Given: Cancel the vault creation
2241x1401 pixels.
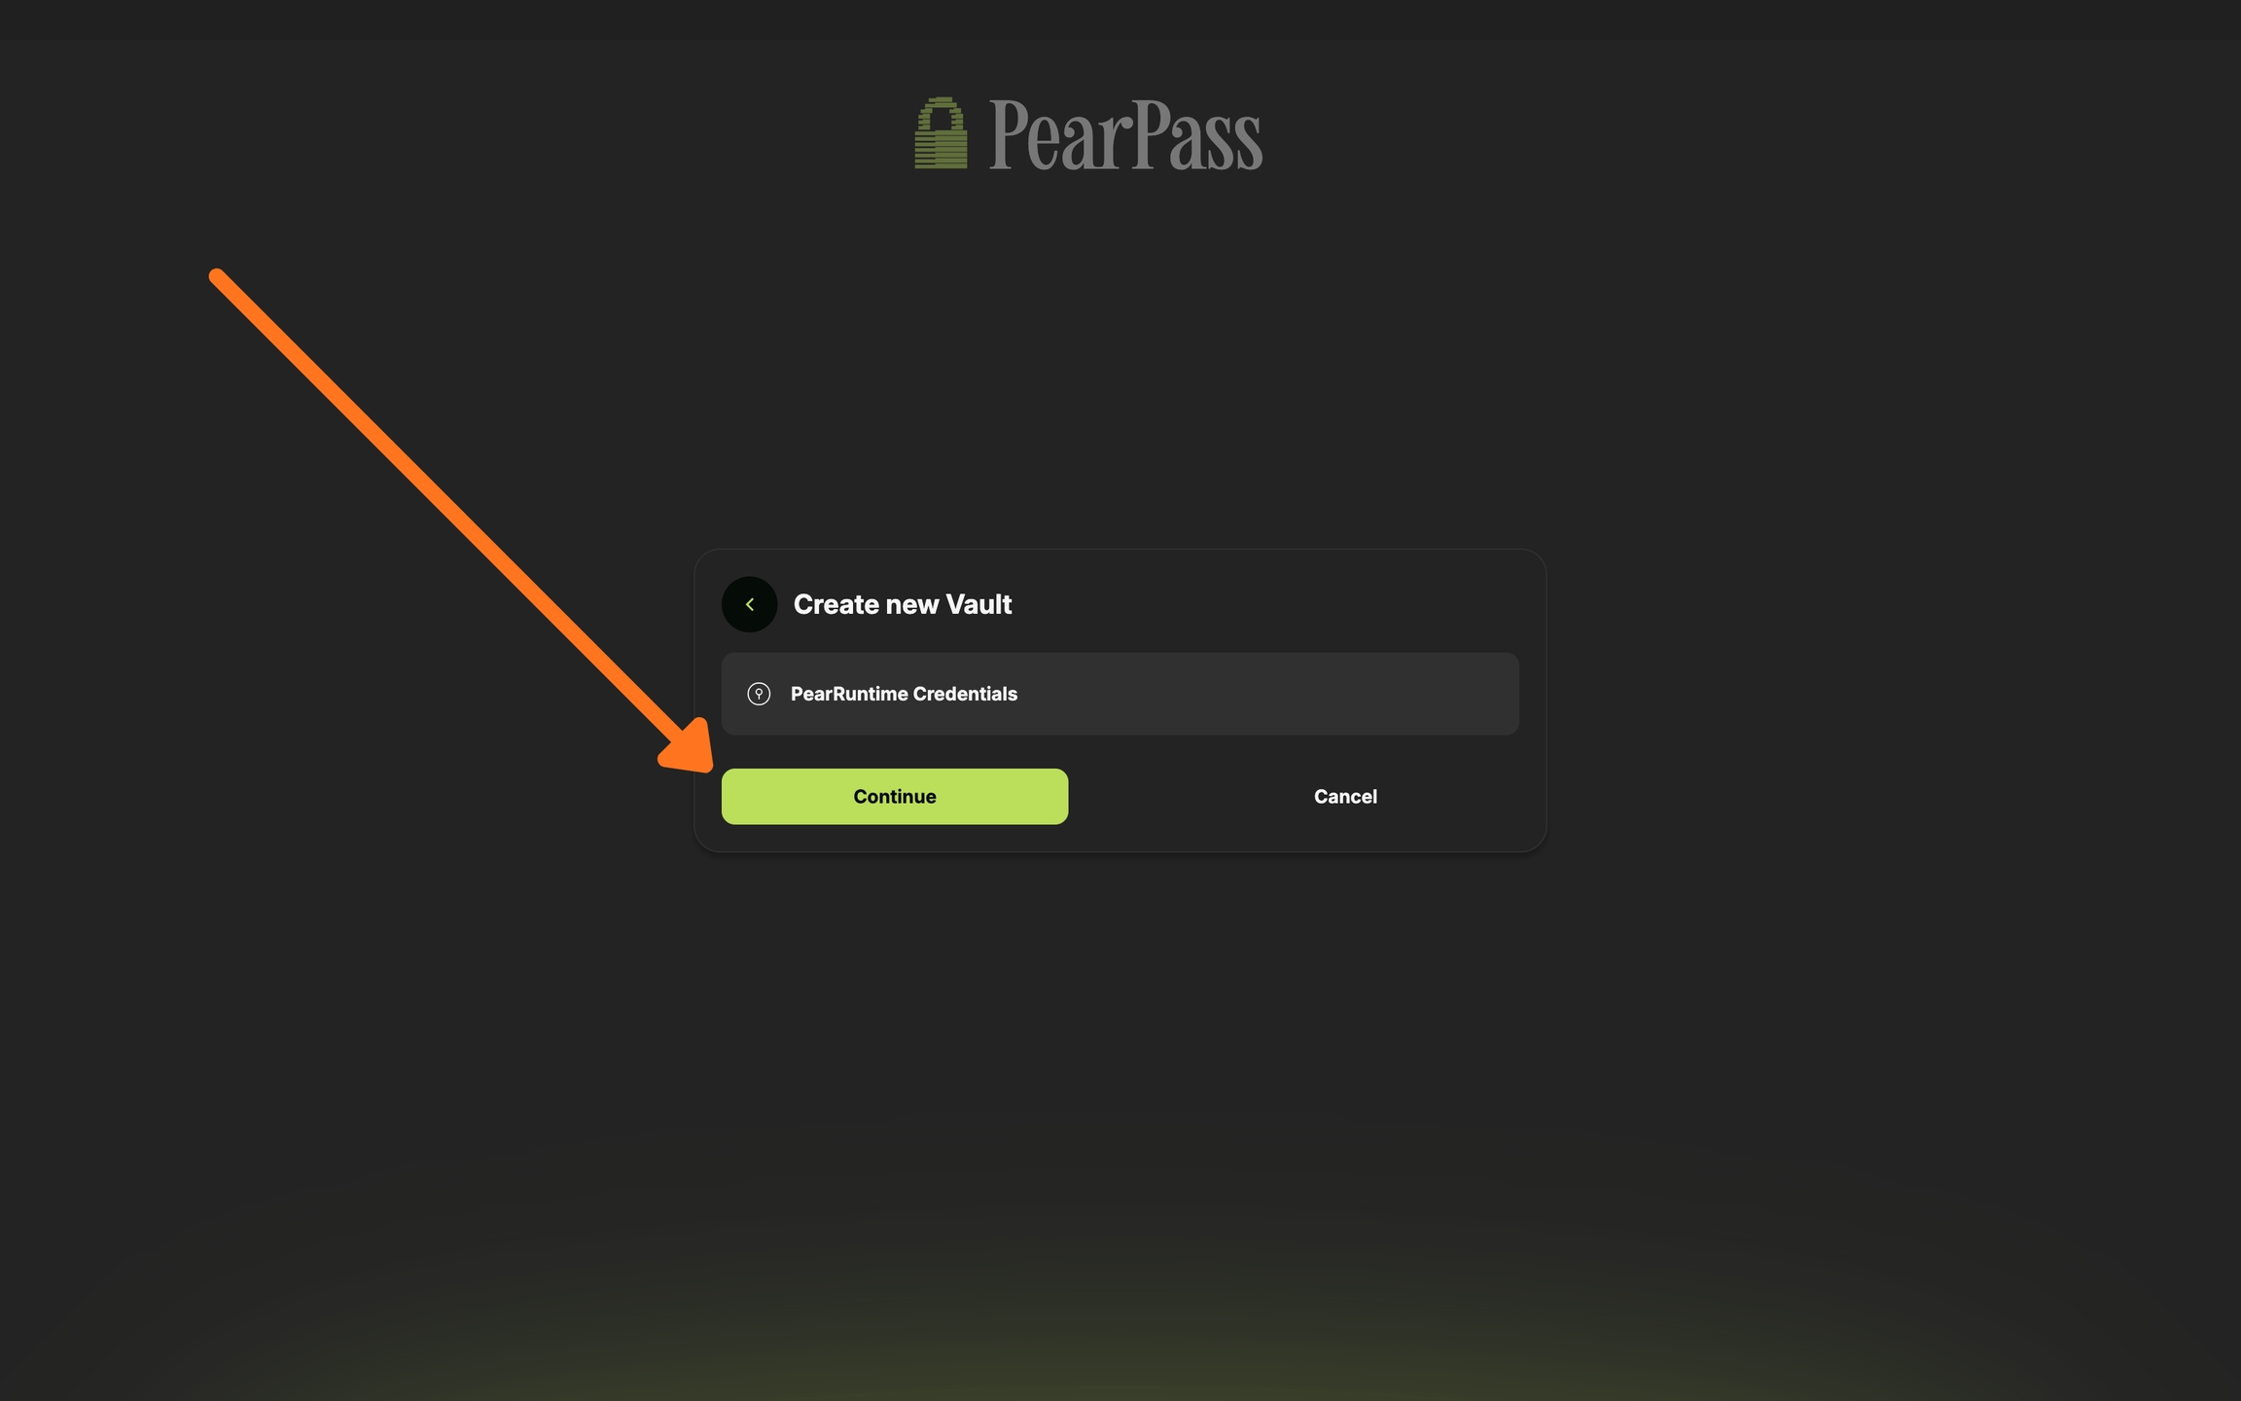Looking at the screenshot, I should pos(1345,797).
